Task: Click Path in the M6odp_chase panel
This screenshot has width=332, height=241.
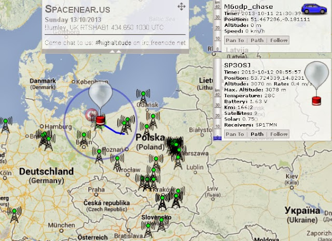Action: pyautogui.click(x=257, y=40)
